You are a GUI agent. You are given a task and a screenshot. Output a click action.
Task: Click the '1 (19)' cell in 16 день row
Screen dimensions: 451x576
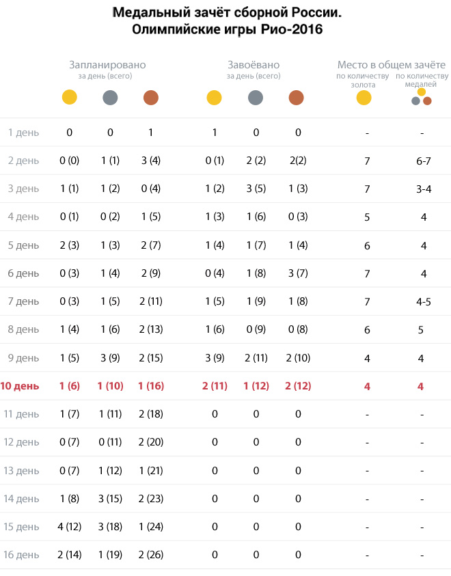110,555
